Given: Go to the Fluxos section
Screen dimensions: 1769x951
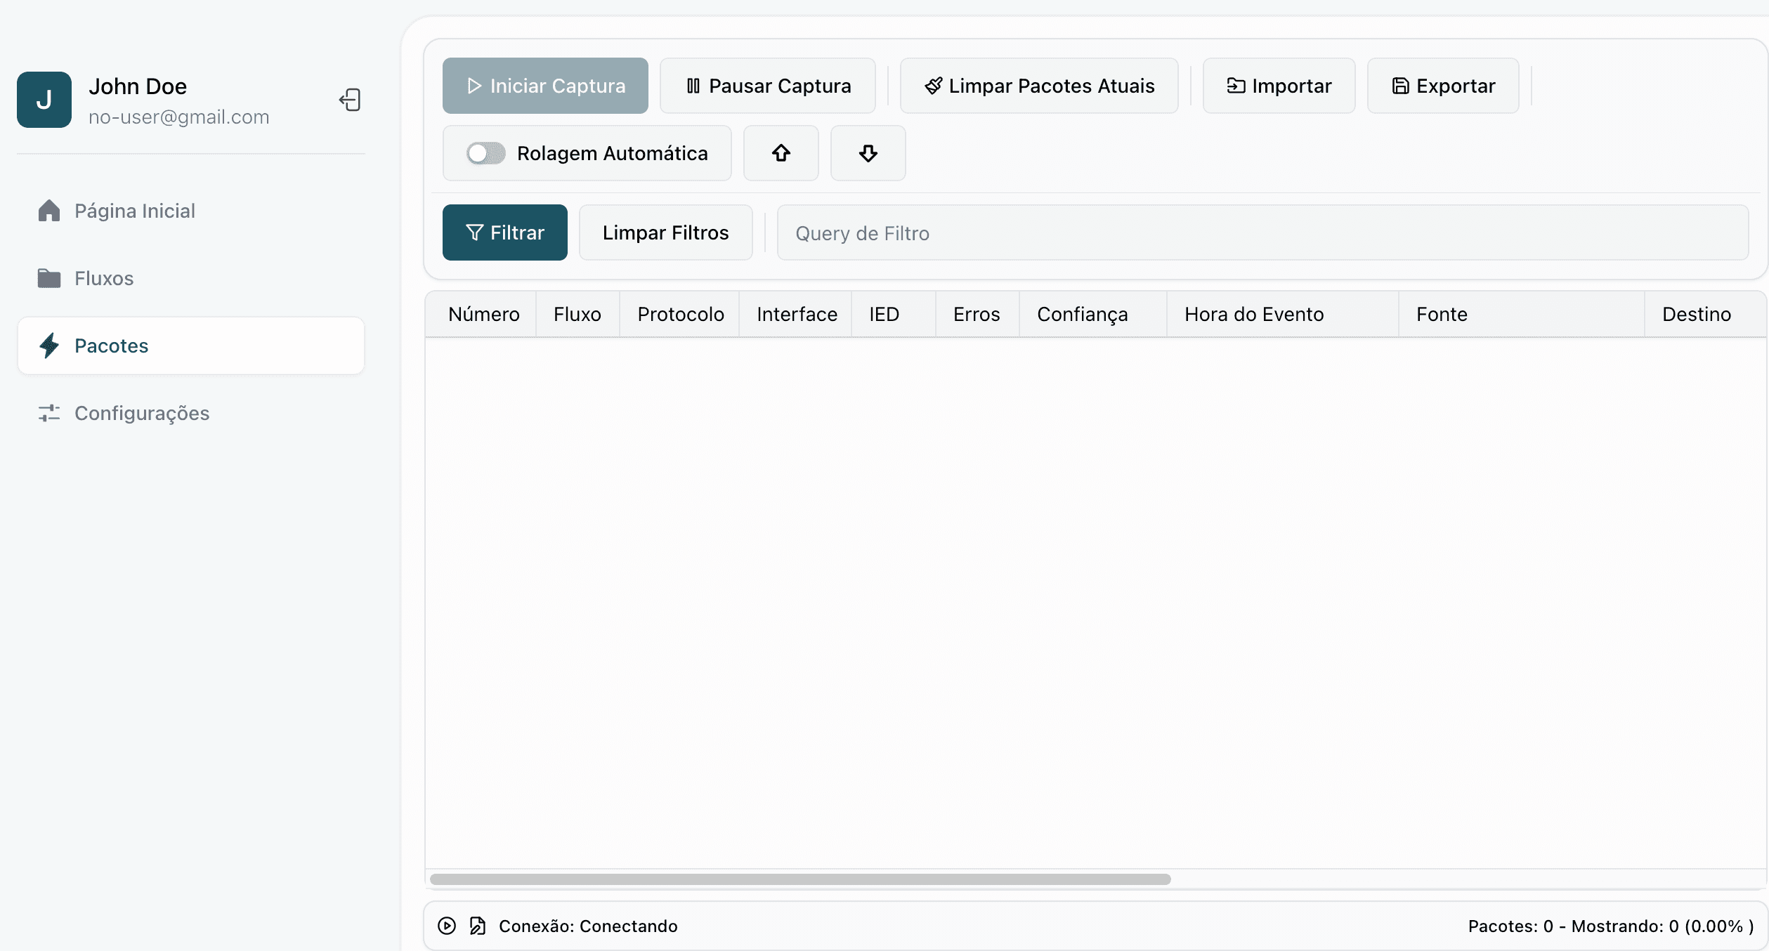Looking at the screenshot, I should (x=191, y=278).
